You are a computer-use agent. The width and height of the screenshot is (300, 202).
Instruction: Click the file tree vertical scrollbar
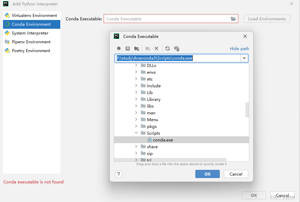247,110
